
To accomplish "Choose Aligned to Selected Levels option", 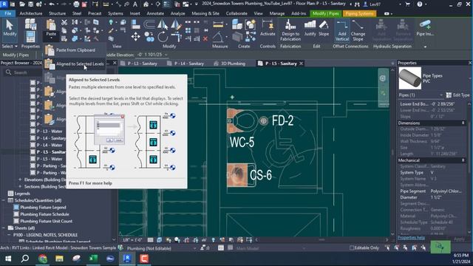I will (x=75, y=64).
